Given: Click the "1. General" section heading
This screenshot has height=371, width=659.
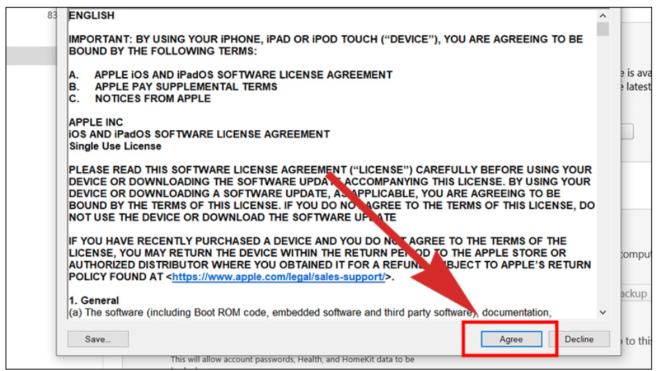Looking at the screenshot, I should tap(94, 301).
